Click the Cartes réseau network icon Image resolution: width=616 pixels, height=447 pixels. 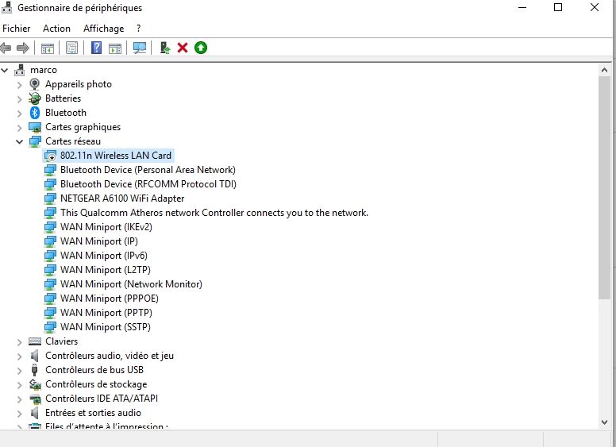pyautogui.click(x=35, y=141)
